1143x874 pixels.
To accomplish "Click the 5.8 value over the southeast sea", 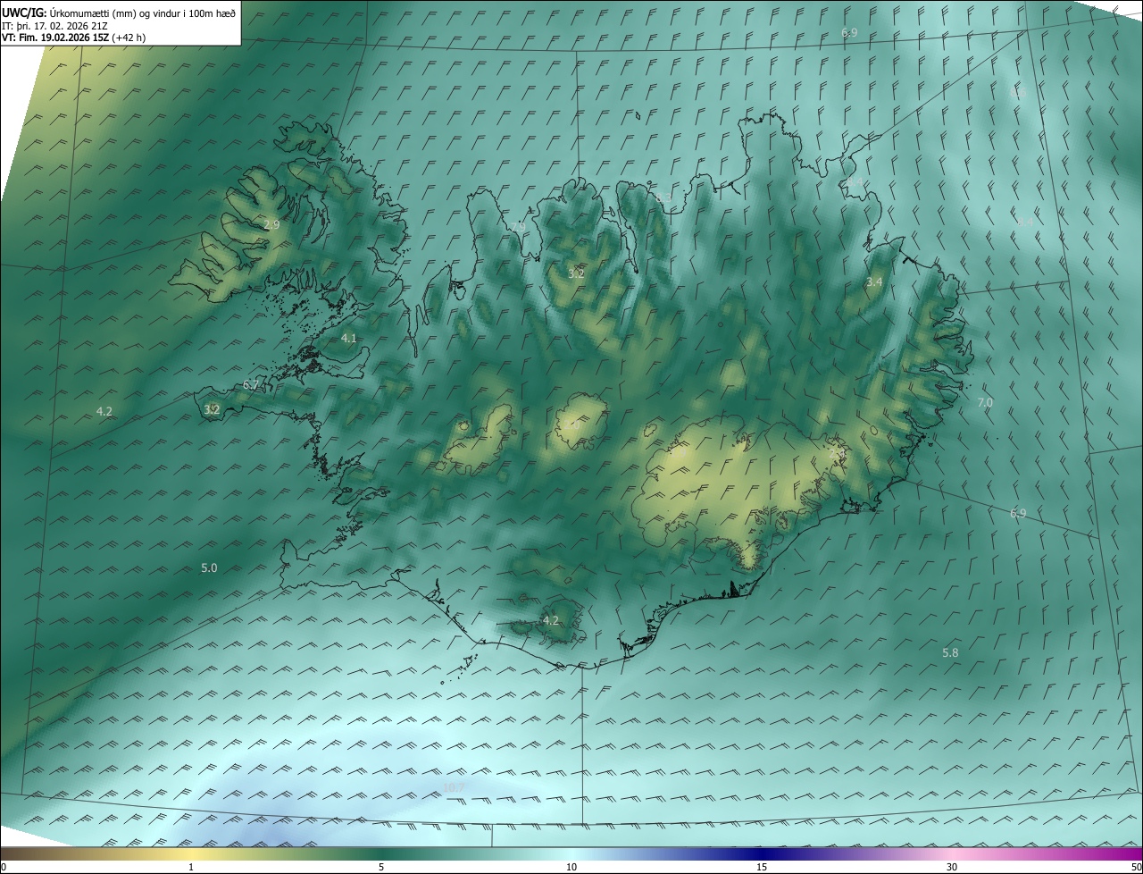I will point(950,653).
